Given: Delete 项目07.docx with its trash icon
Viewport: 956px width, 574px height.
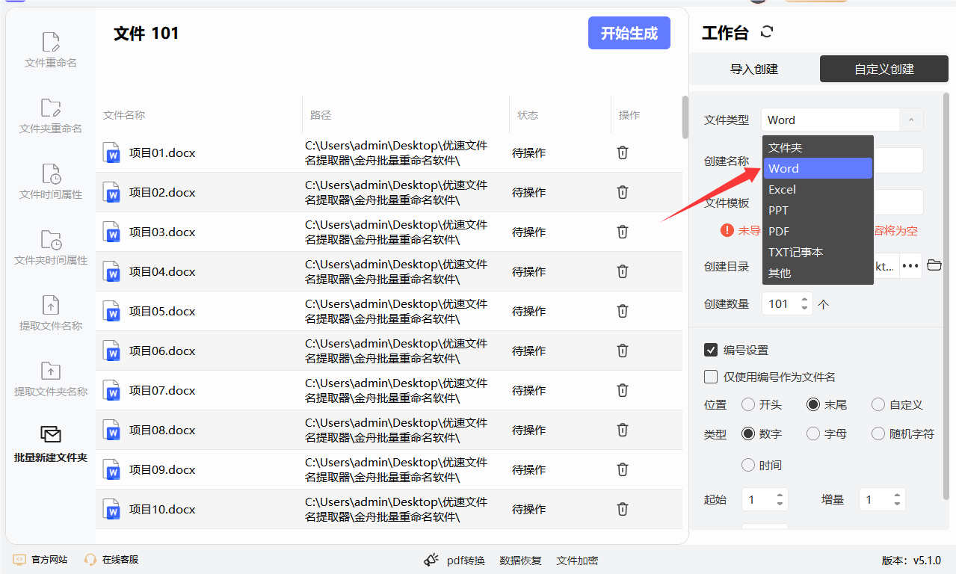Looking at the screenshot, I should click(622, 390).
